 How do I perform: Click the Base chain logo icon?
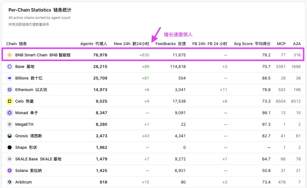9,67
